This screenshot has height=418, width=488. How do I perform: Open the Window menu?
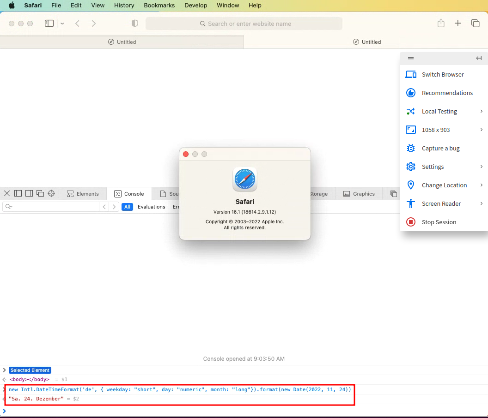tap(228, 5)
